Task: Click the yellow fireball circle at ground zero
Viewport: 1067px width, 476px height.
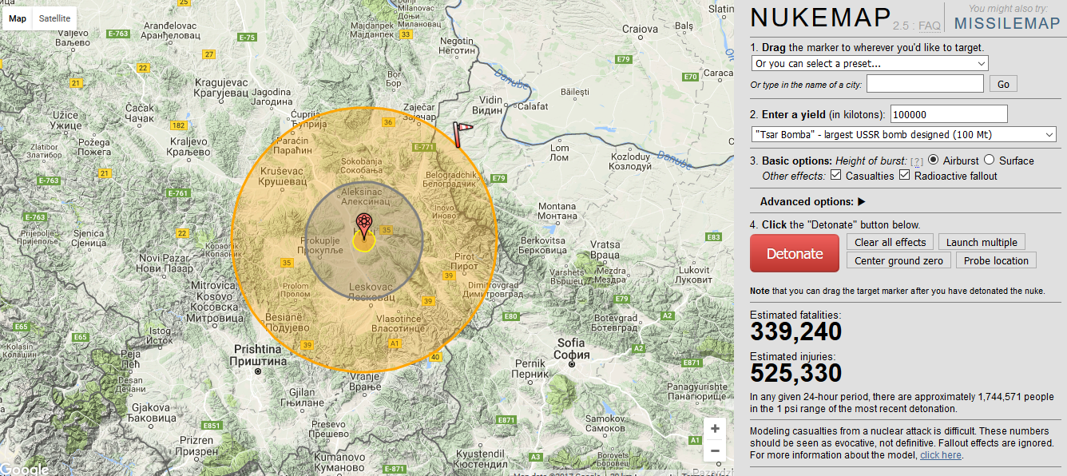Action: point(364,243)
